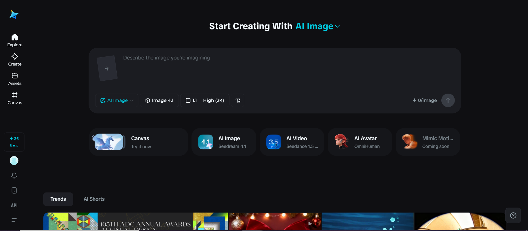This screenshot has height=231, width=528.
Task: Open the golden dome thumbnail
Action: pyautogui.click(x=460, y=221)
